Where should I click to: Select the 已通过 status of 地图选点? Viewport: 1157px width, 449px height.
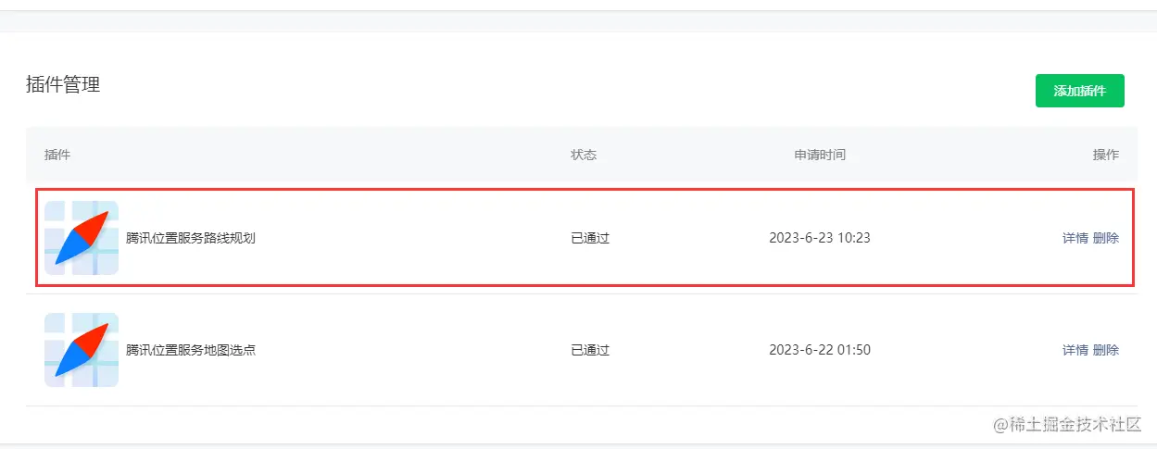click(x=590, y=350)
